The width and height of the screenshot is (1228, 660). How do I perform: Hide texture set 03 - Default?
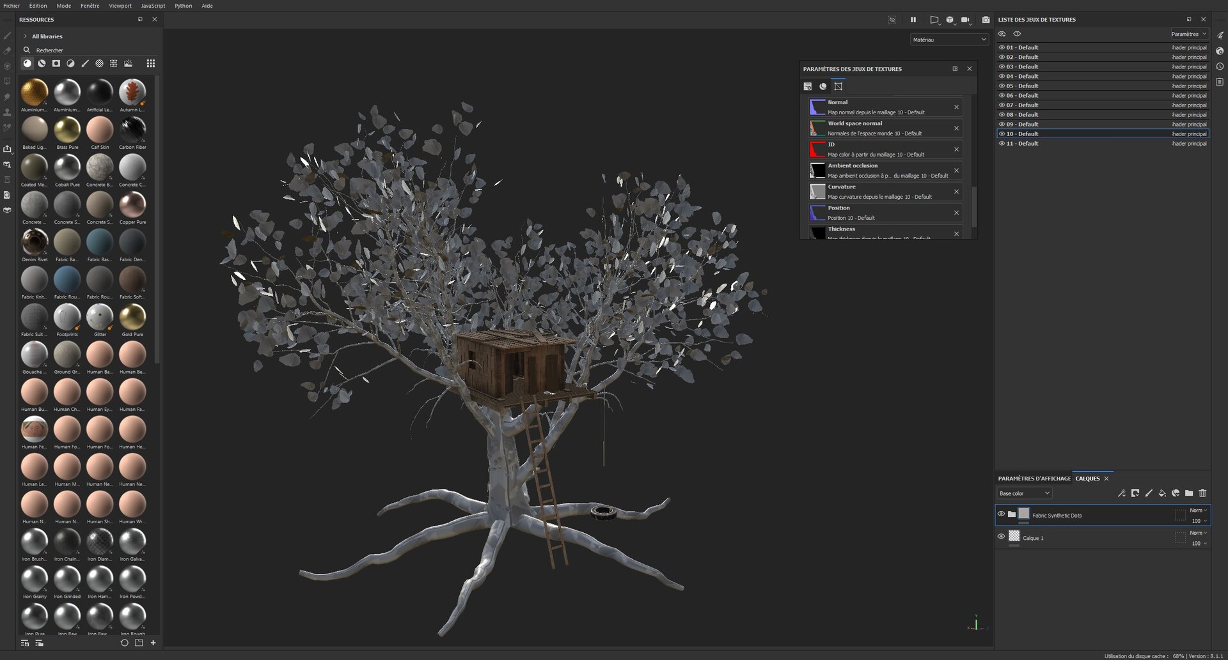tap(1002, 66)
